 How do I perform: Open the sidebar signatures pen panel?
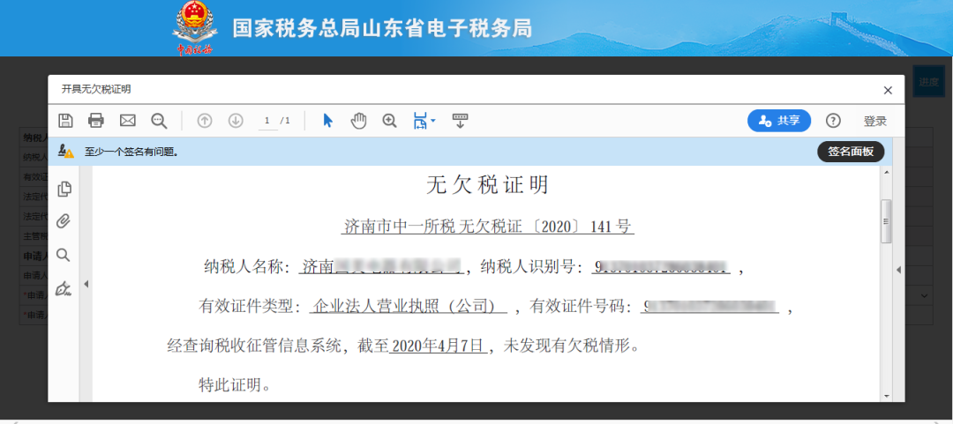(64, 288)
